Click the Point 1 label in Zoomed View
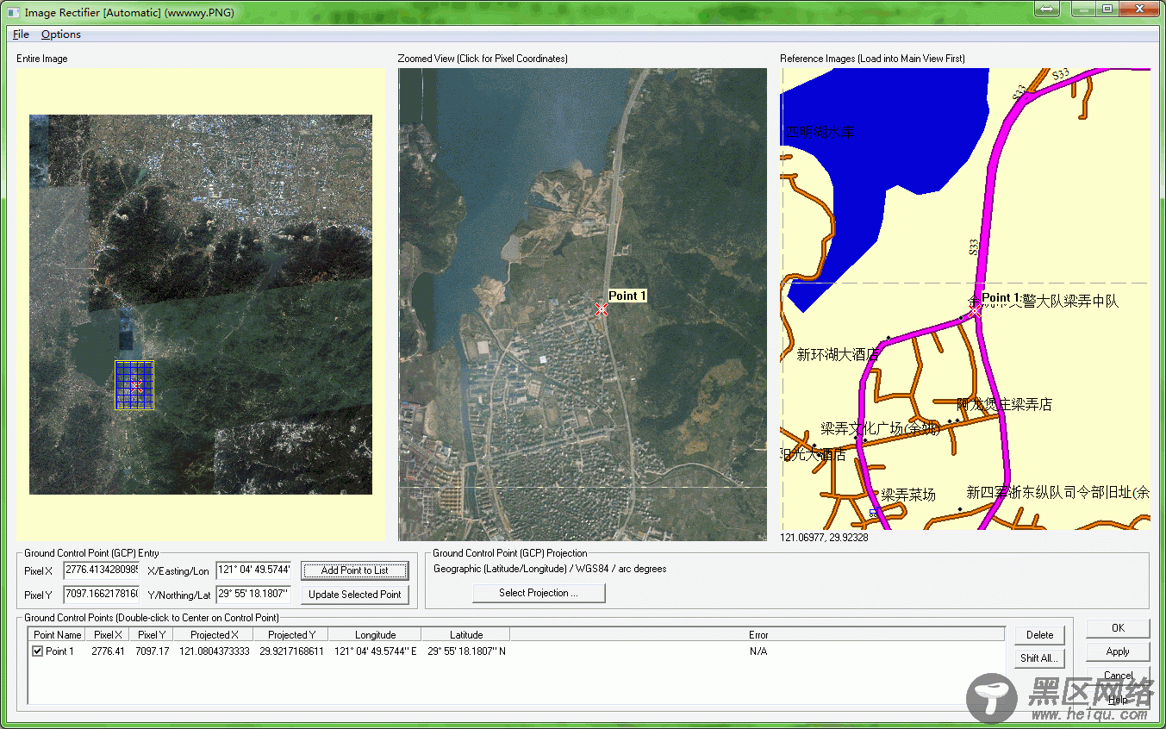 click(627, 296)
